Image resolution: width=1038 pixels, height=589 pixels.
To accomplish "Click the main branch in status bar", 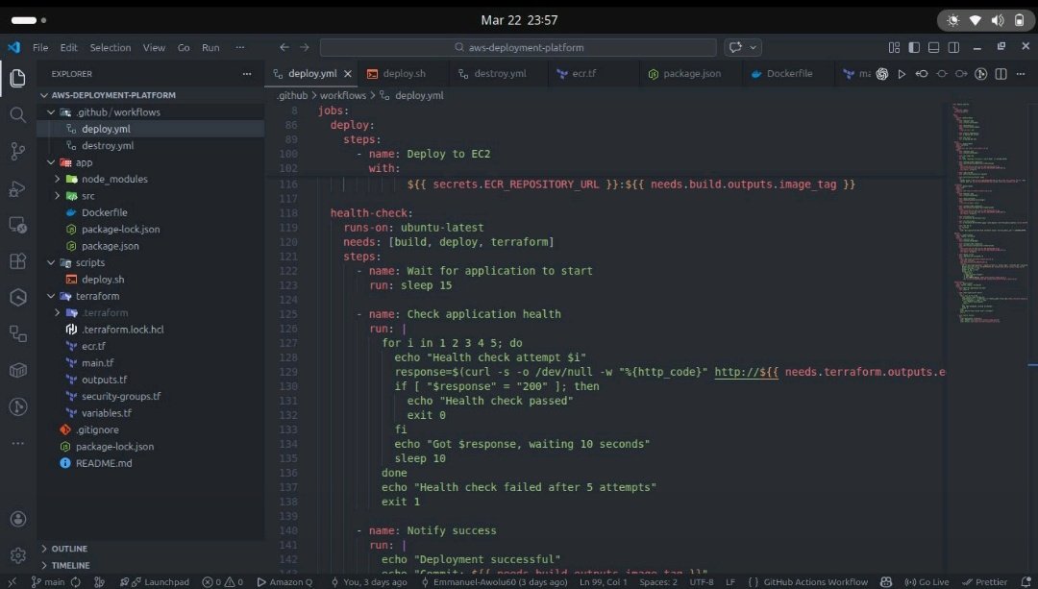I will point(48,582).
